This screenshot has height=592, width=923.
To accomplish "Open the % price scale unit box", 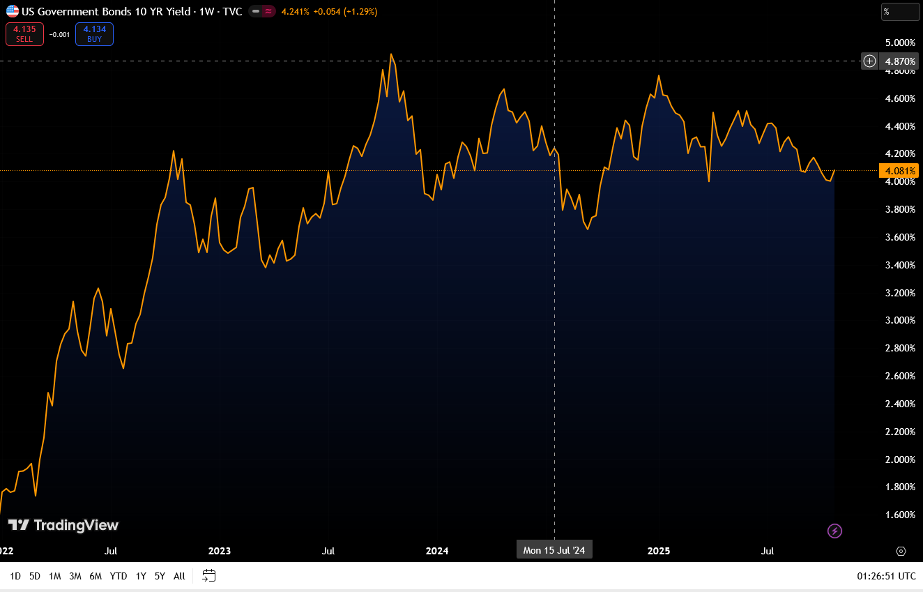I will 900,11.
